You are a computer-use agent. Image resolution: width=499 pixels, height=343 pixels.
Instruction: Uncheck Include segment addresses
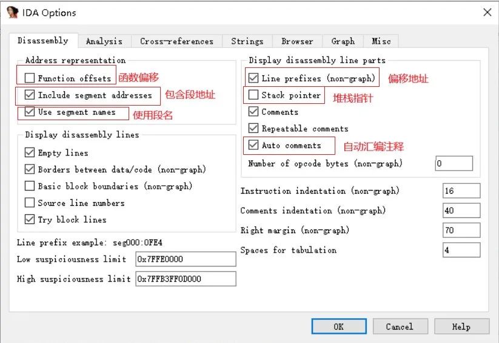coord(30,95)
